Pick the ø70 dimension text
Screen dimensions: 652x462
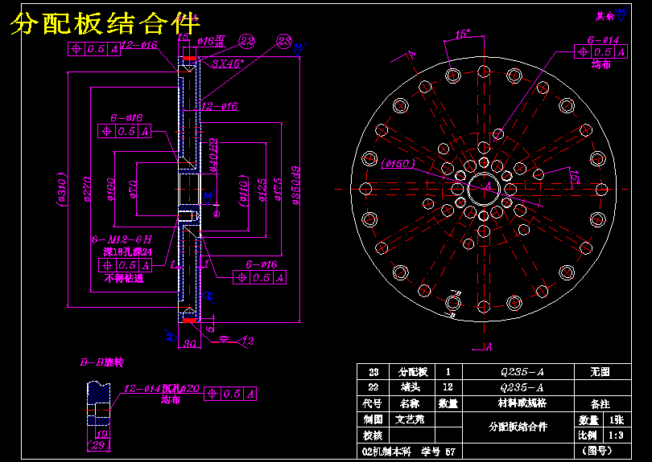[132, 190]
